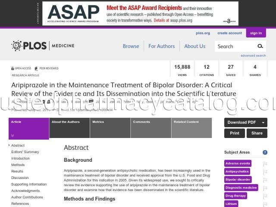
Task: Click the 4 Shares metric
Action: (255, 70)
